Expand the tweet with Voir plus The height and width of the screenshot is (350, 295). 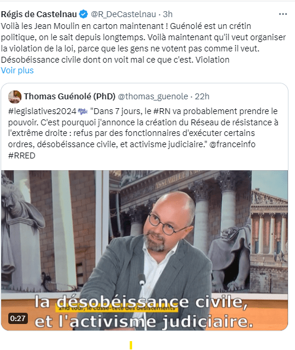point(17,70)
